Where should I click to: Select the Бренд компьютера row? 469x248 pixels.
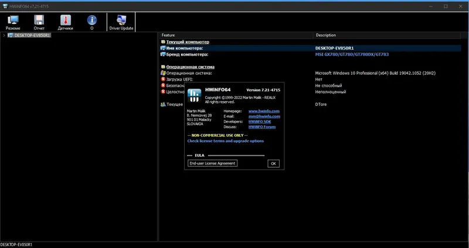311,54
